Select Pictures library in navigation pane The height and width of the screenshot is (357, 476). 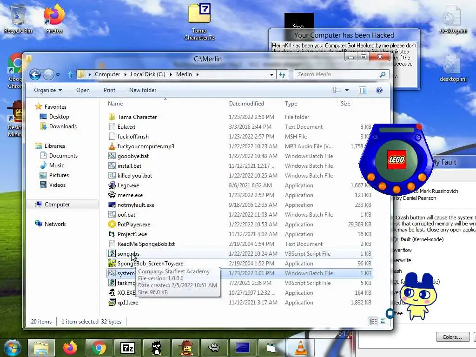pyautogui.click(x=59, y=175)
